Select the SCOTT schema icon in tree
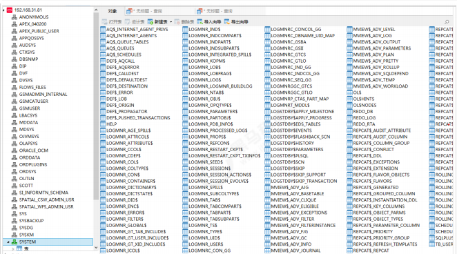457x254 pixels. [x=14, y=186]
